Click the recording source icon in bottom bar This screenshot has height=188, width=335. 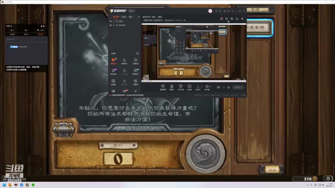[x=190, y=87]
